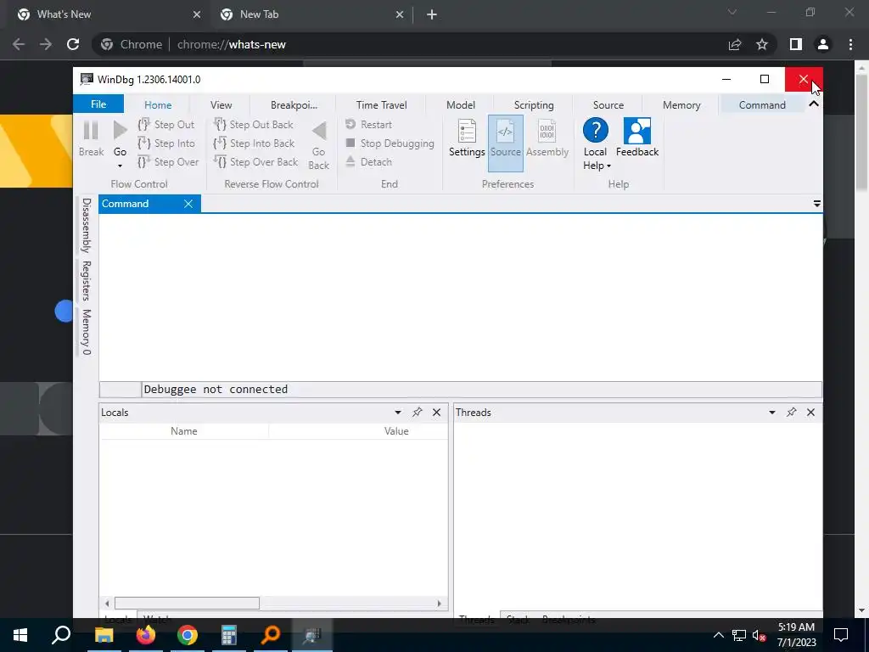Open Chrome's three-dot menu
The image size is (869, 652).
(x=850, y=44)
